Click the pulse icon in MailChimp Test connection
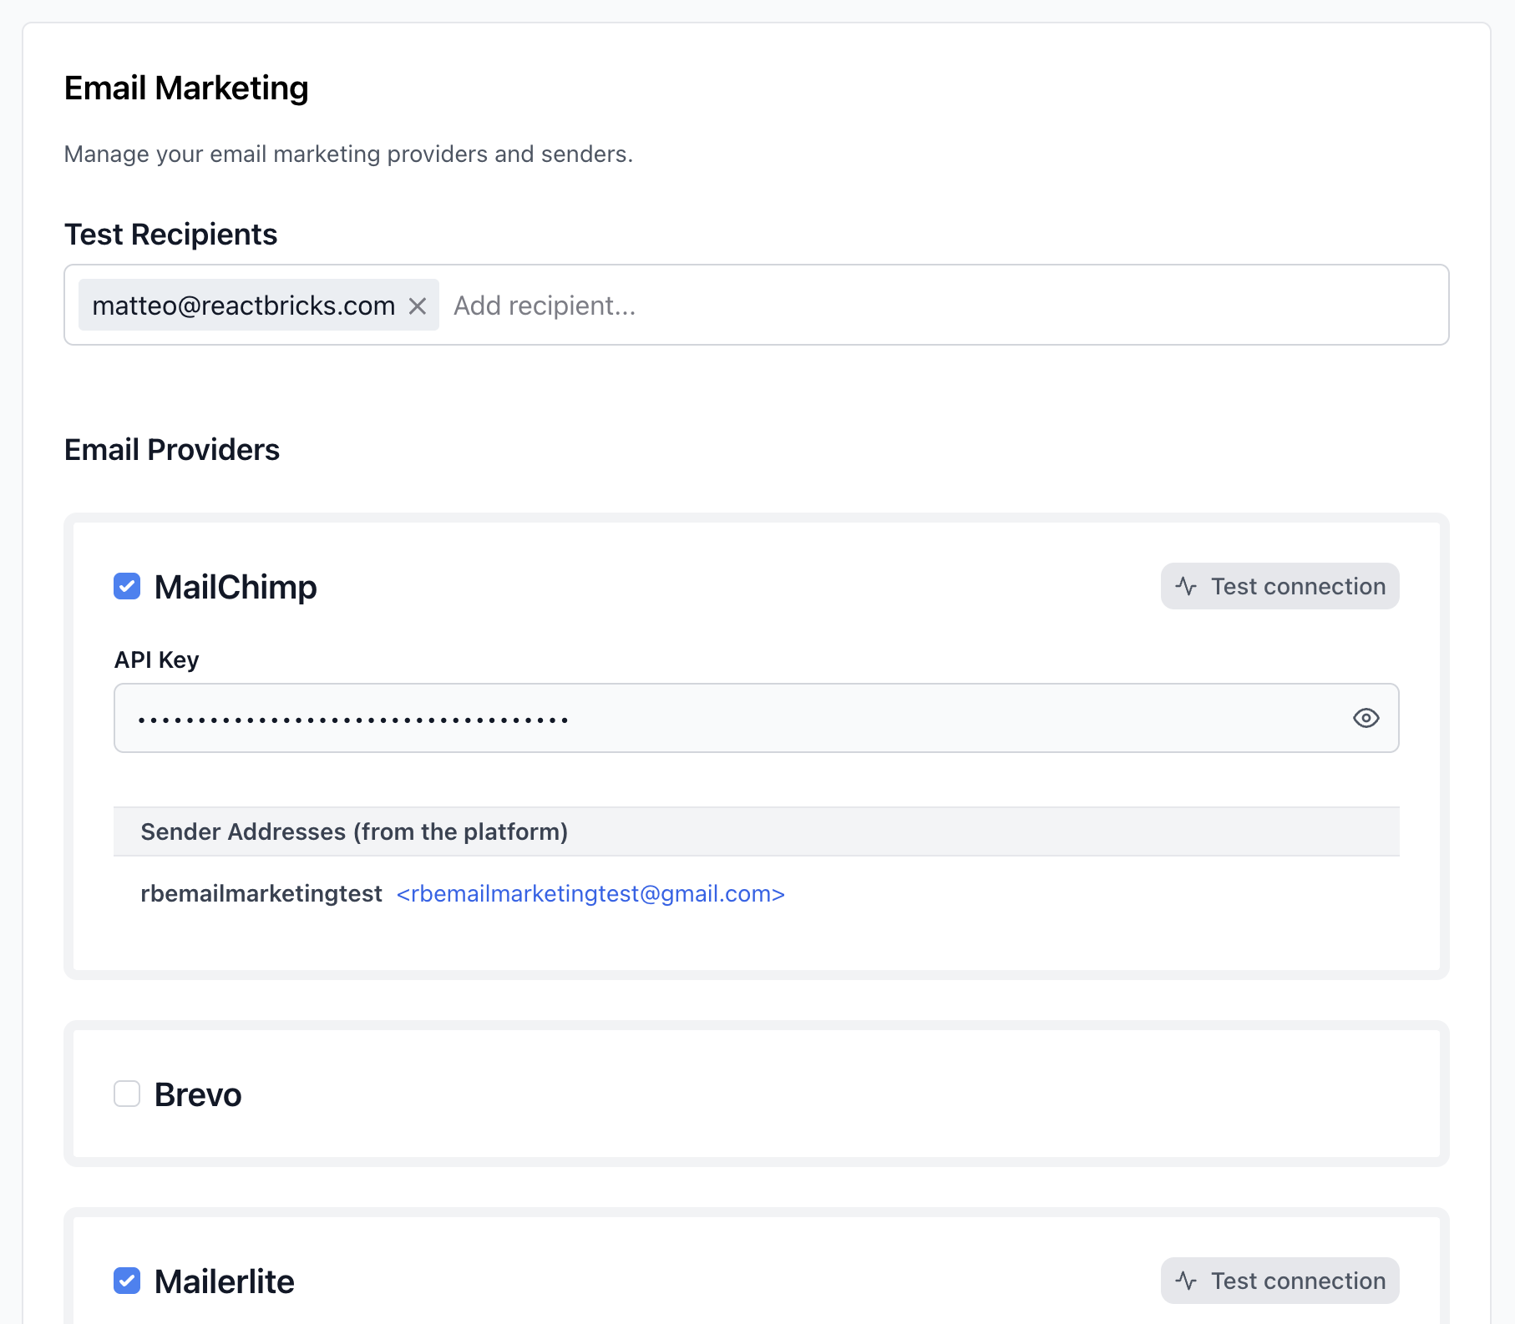This screenshot has width=1515, height=1324. [1186, 586]
